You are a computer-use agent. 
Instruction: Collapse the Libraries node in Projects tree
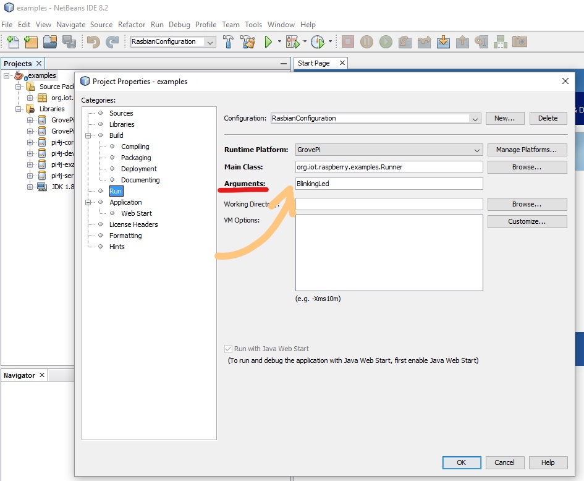[18, 109]
